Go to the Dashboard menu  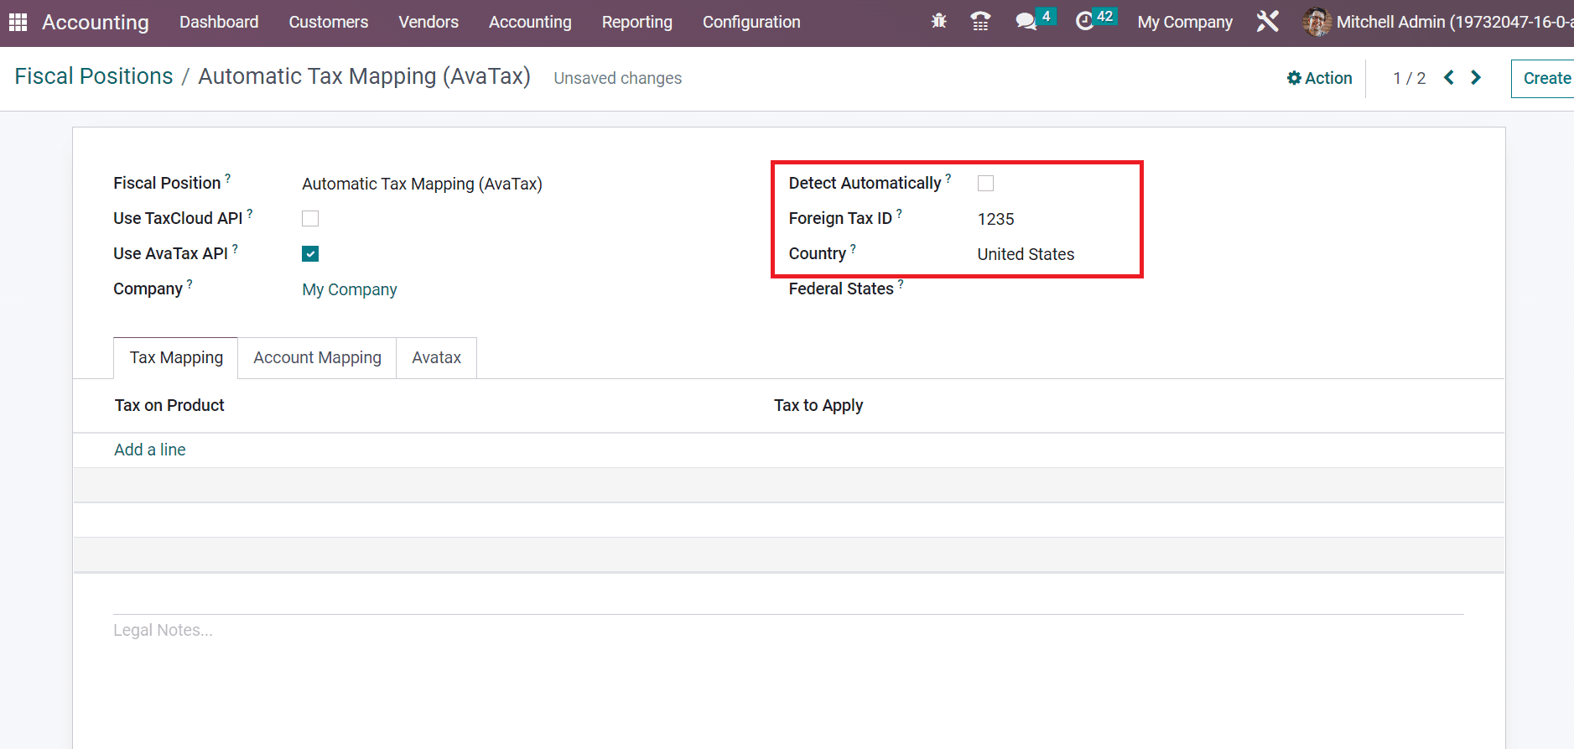(x=219, y=22)
